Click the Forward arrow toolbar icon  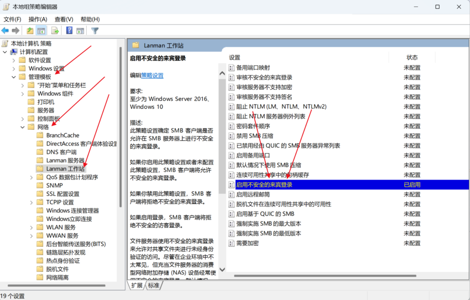(x=16, y=31)
